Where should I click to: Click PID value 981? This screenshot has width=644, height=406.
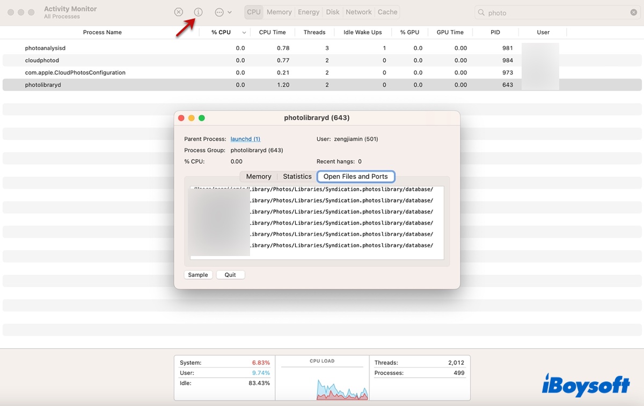pos(508,48)
